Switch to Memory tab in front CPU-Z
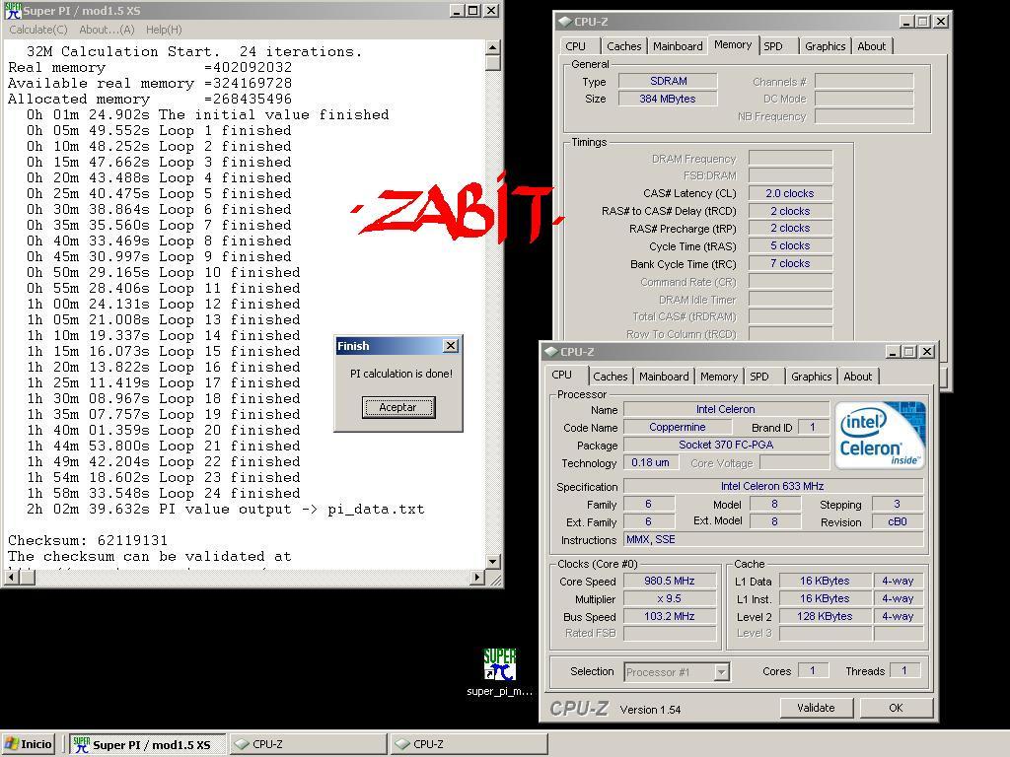The image size is (1010, 757). [x=719, y=377]
